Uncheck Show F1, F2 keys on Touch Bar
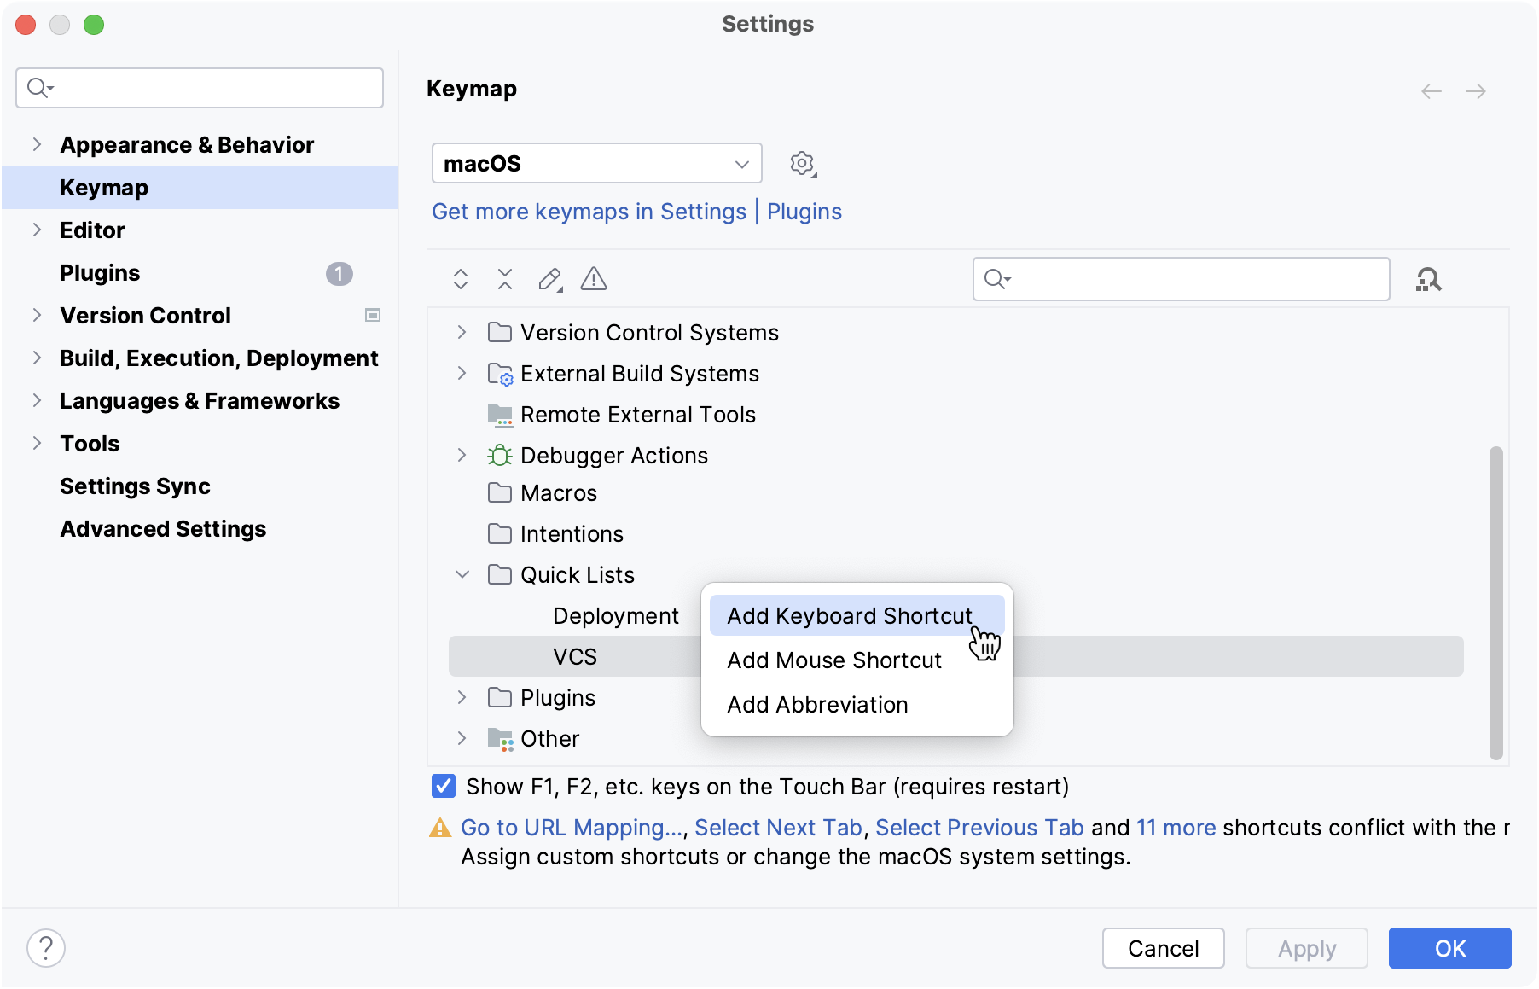The width and height of the screenshot is (1539, 989). 443,786
